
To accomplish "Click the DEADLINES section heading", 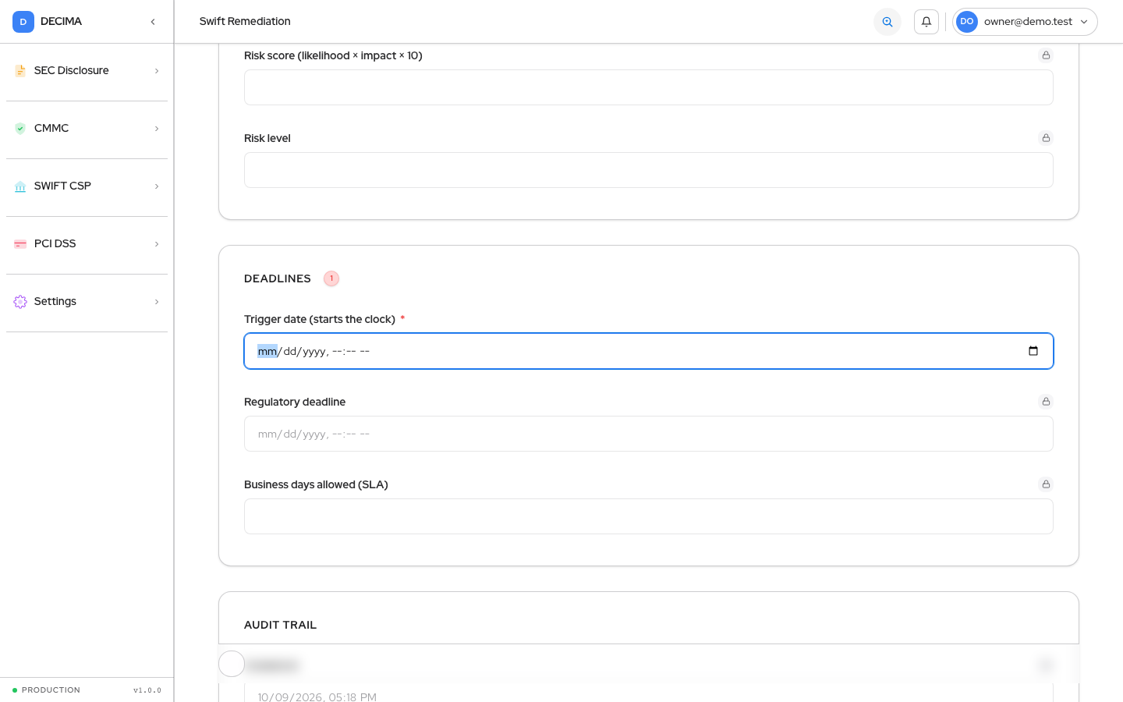I will [278, 278].
